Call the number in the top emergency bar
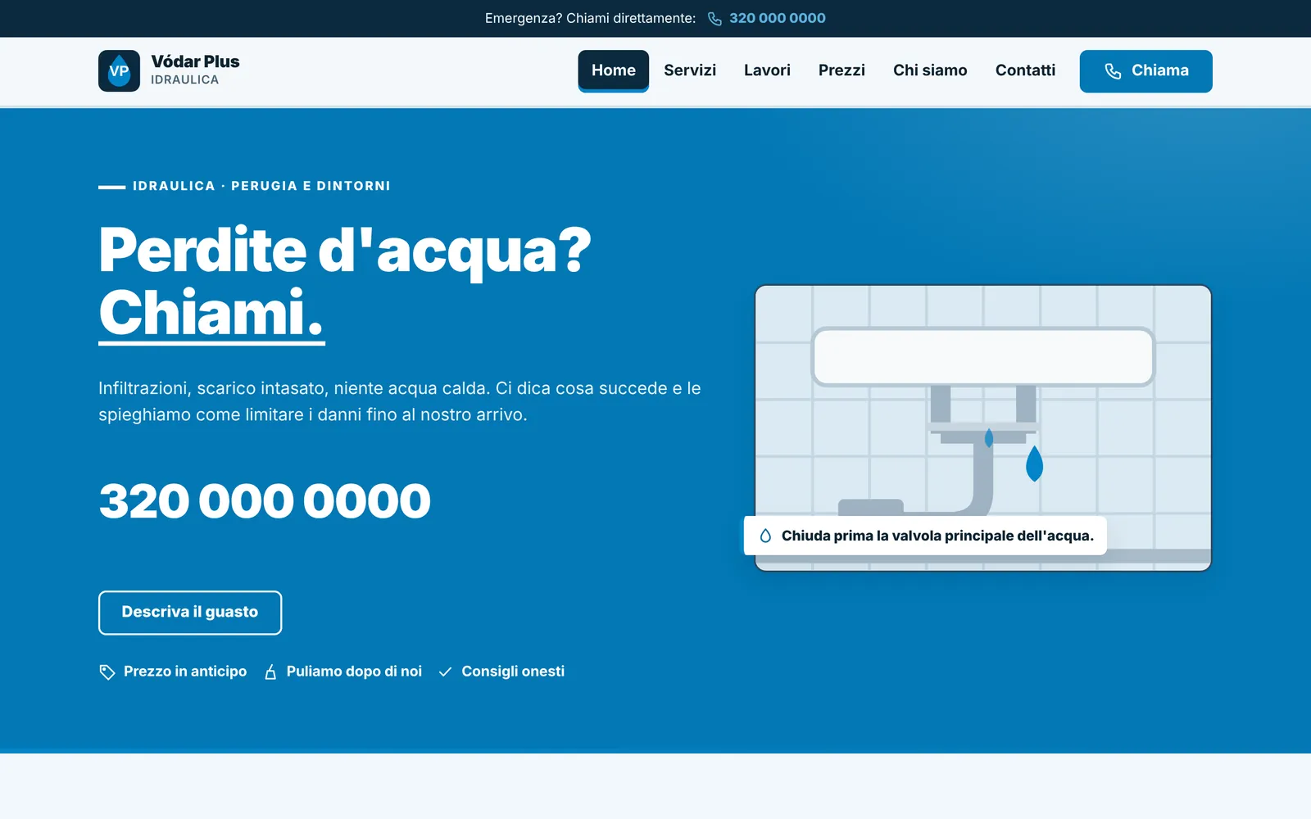1311x819 pixels. coord(777,18)
